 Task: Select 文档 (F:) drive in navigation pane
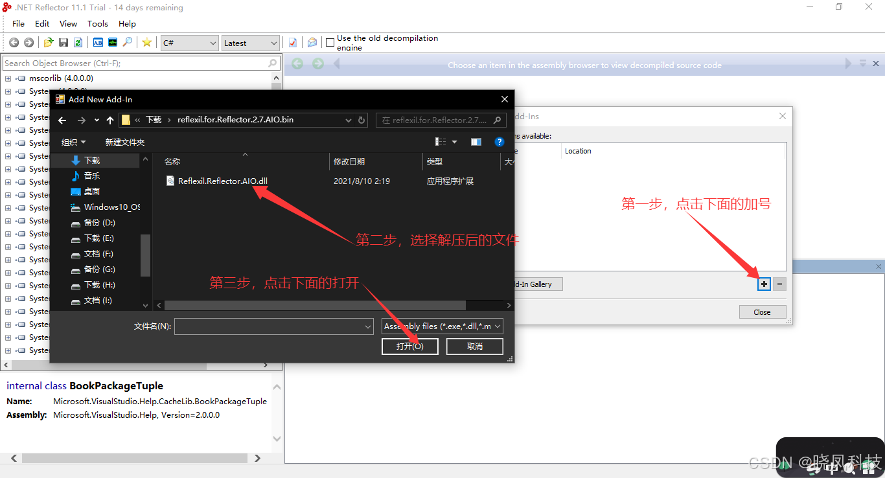coord(98,253)
